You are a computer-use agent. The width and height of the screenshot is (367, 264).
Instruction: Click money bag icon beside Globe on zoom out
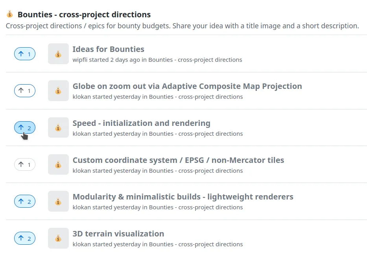click(58, 91)
